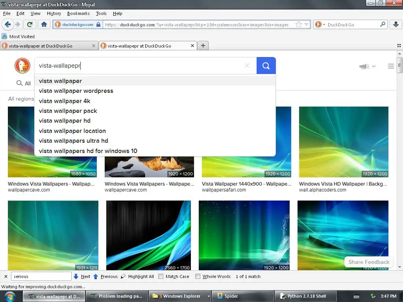Open the 1931 × 1211 wallpaper thumbnail
The image size is (403, 302).
(53, 235)
